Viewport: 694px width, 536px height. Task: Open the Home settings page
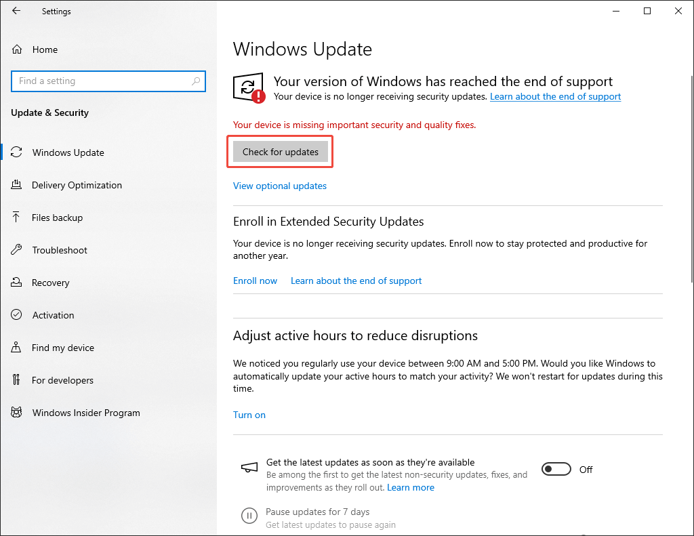(45, 49)
